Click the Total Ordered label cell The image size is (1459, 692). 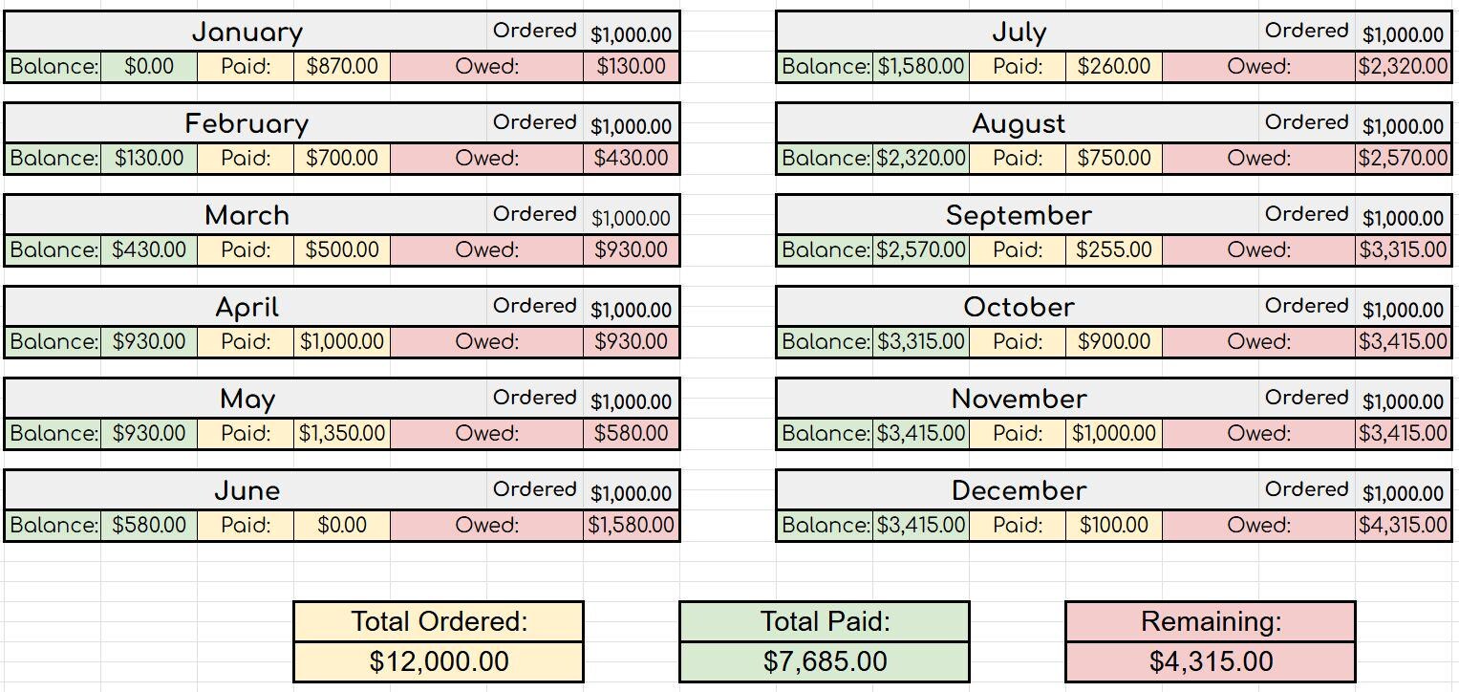439,622
